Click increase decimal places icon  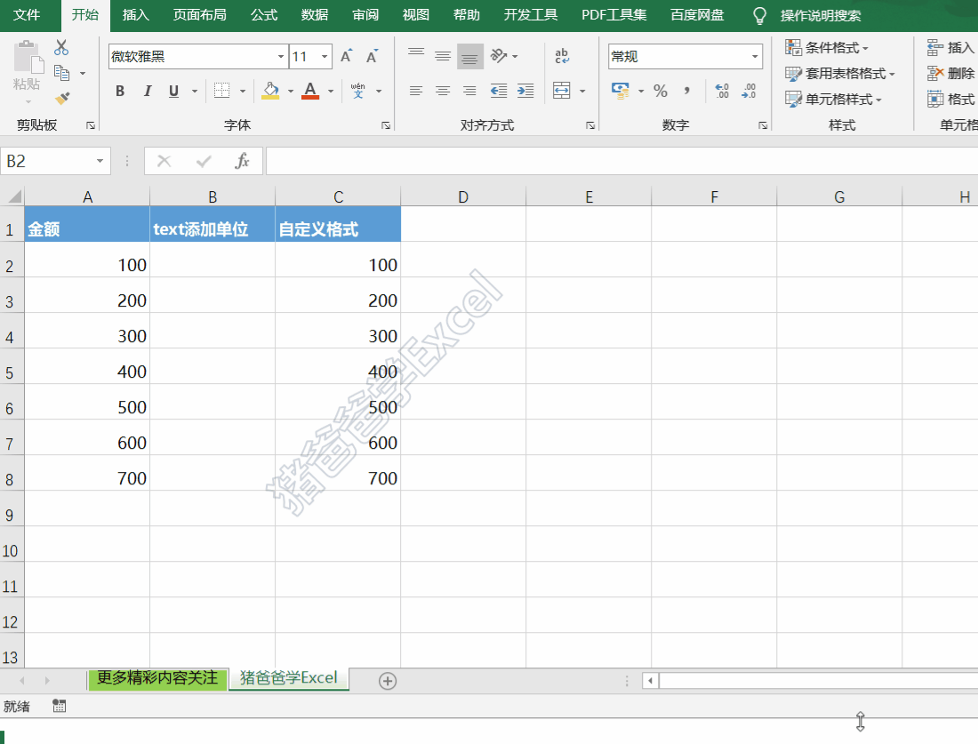point(722,91)
